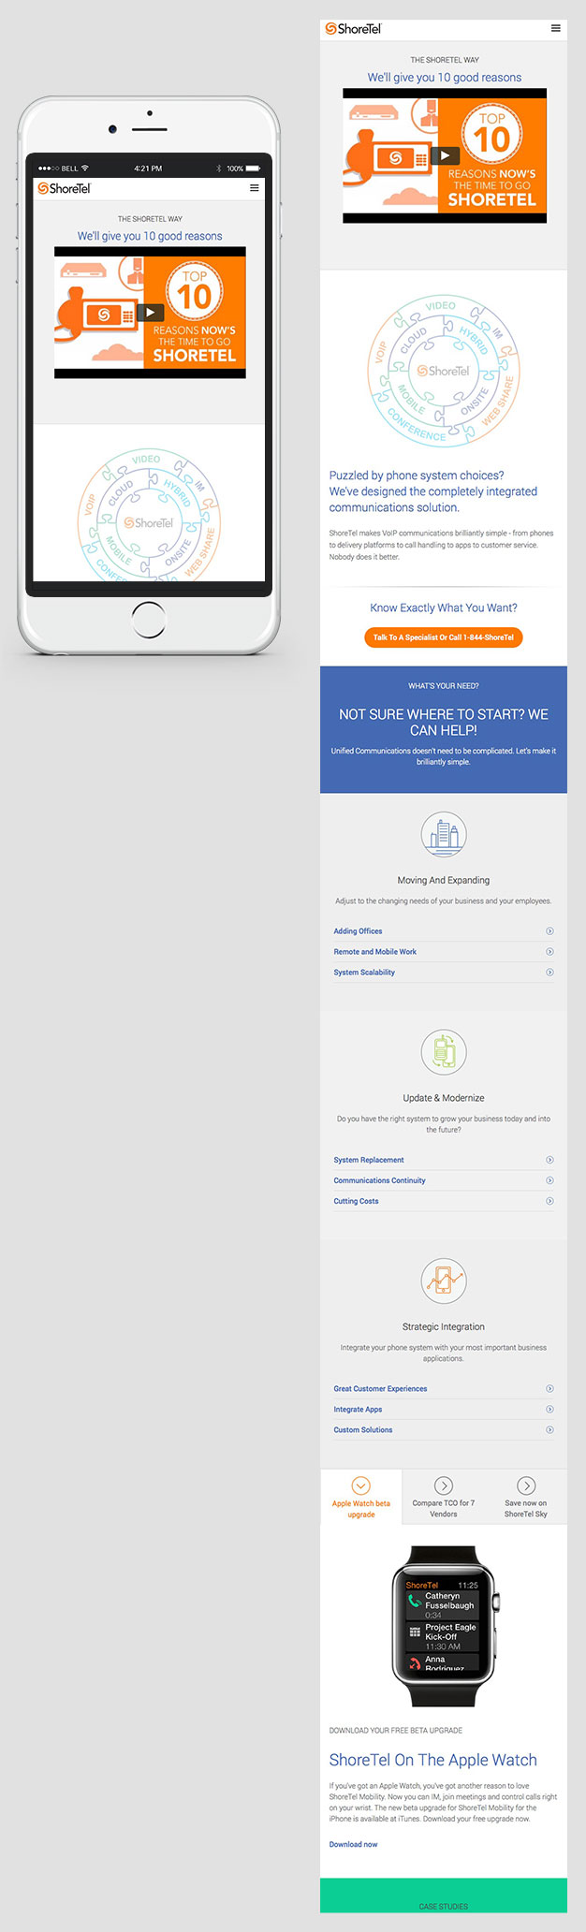Select the Save now on ShoreTel Sky tab

tap(526, 1497)
